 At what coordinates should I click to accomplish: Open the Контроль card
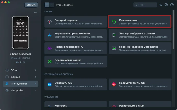click(76, 104)
